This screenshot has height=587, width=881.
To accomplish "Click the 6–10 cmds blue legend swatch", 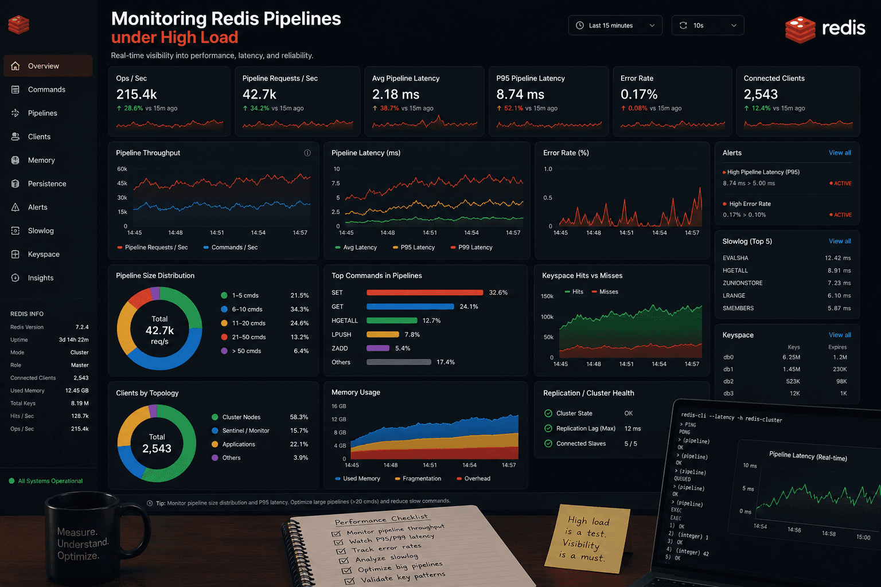I will [x=224, y=310].
